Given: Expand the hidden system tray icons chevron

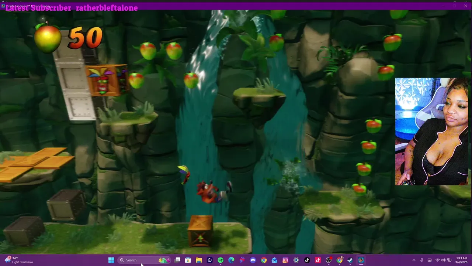Looking at the screenshot, I should click(x=414, y=260).
